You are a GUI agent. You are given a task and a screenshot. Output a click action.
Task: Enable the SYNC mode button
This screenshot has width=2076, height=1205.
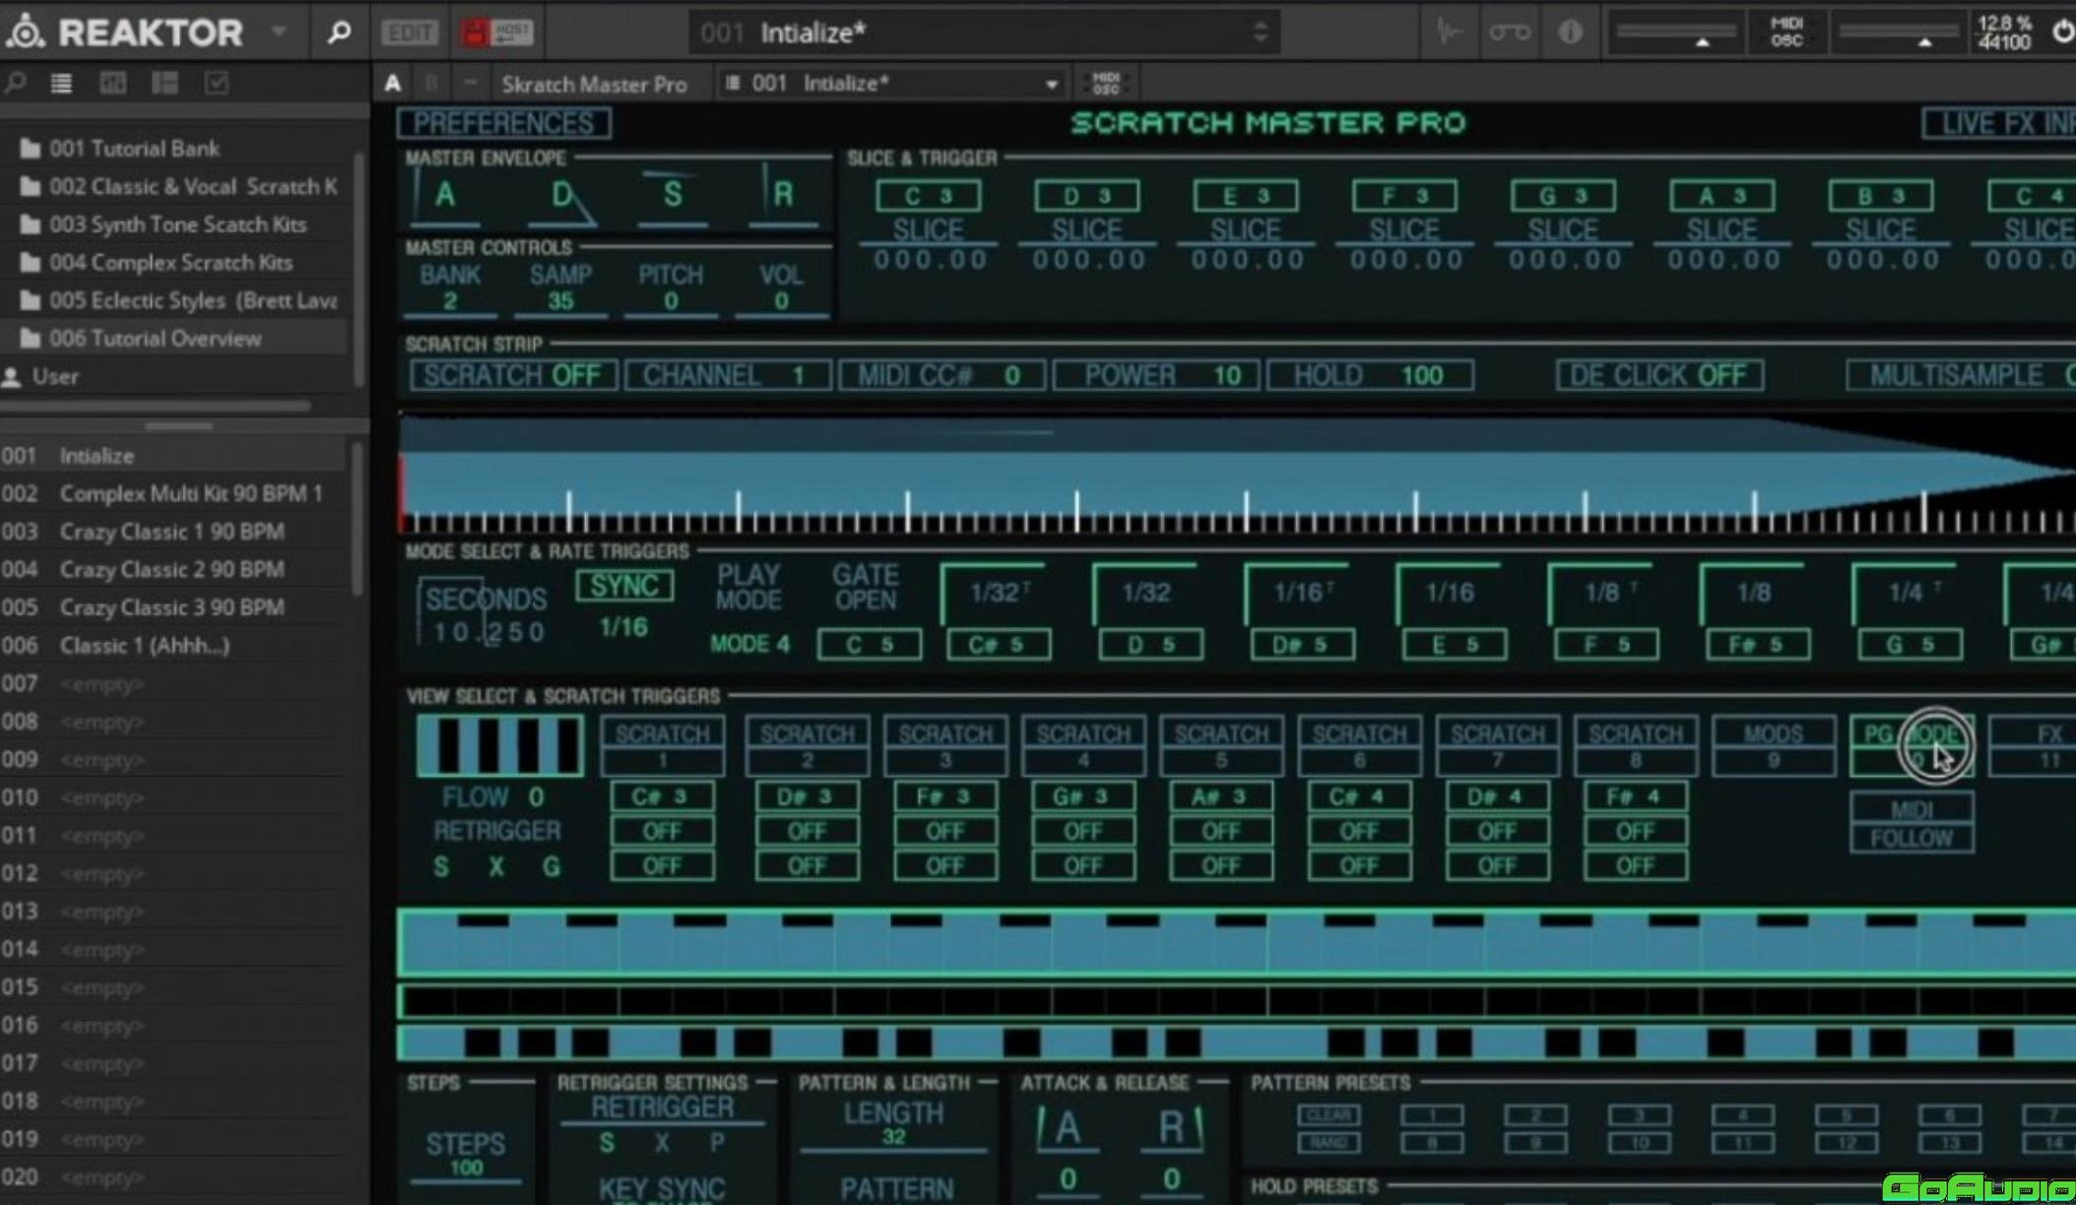point(624,586)
